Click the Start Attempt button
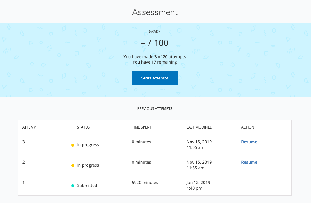The width and height of the screenshot is (311, 203). click(x=154, y=78)
